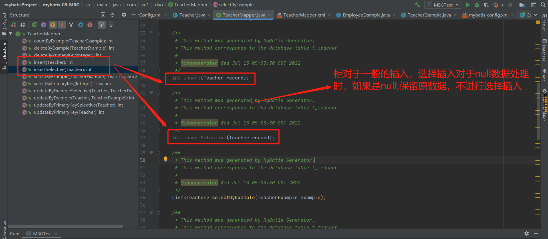The width and height of the screenshot is (548, 239).
Task: Click fold end marker on line 54
Action: 158,190
